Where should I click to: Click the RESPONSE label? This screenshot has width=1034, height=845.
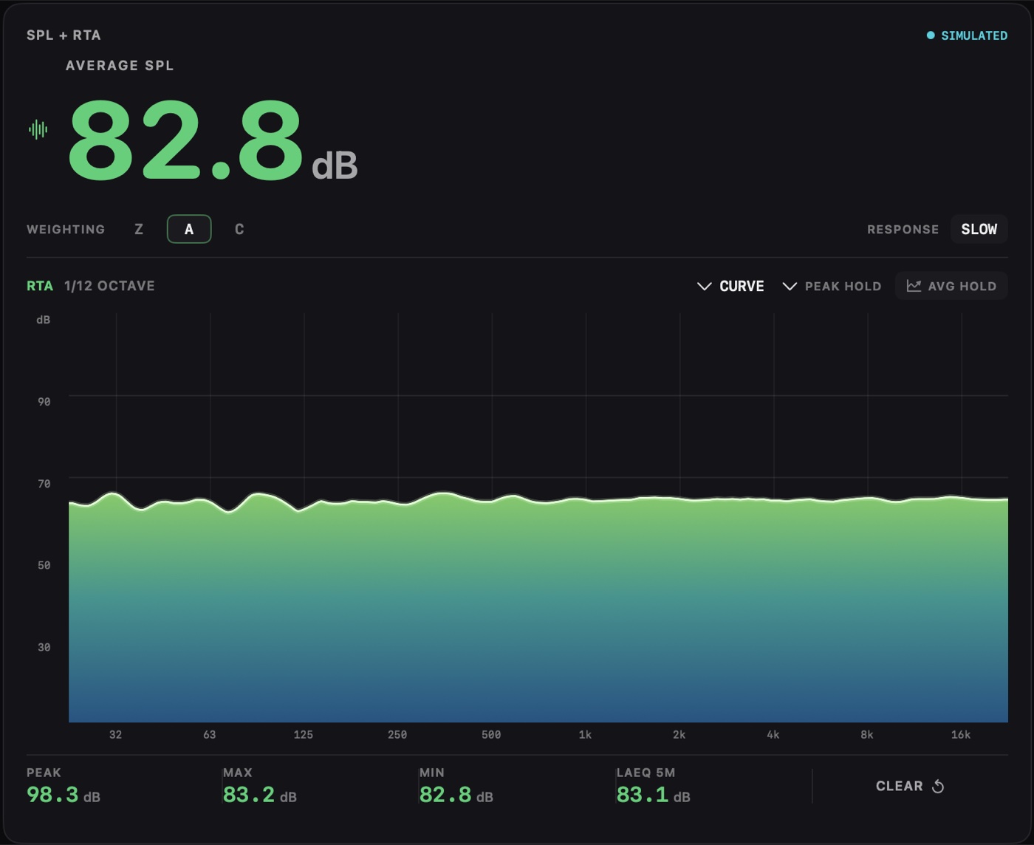pyautogui.click(x=903, y=230)
